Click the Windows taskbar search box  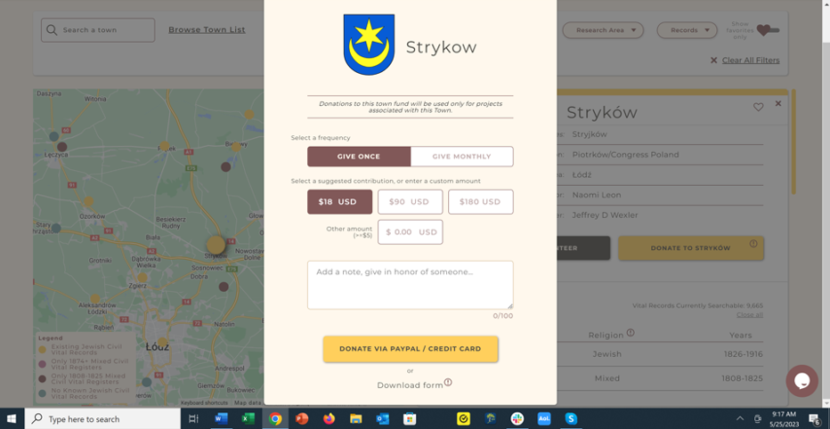tap(102, 419)
